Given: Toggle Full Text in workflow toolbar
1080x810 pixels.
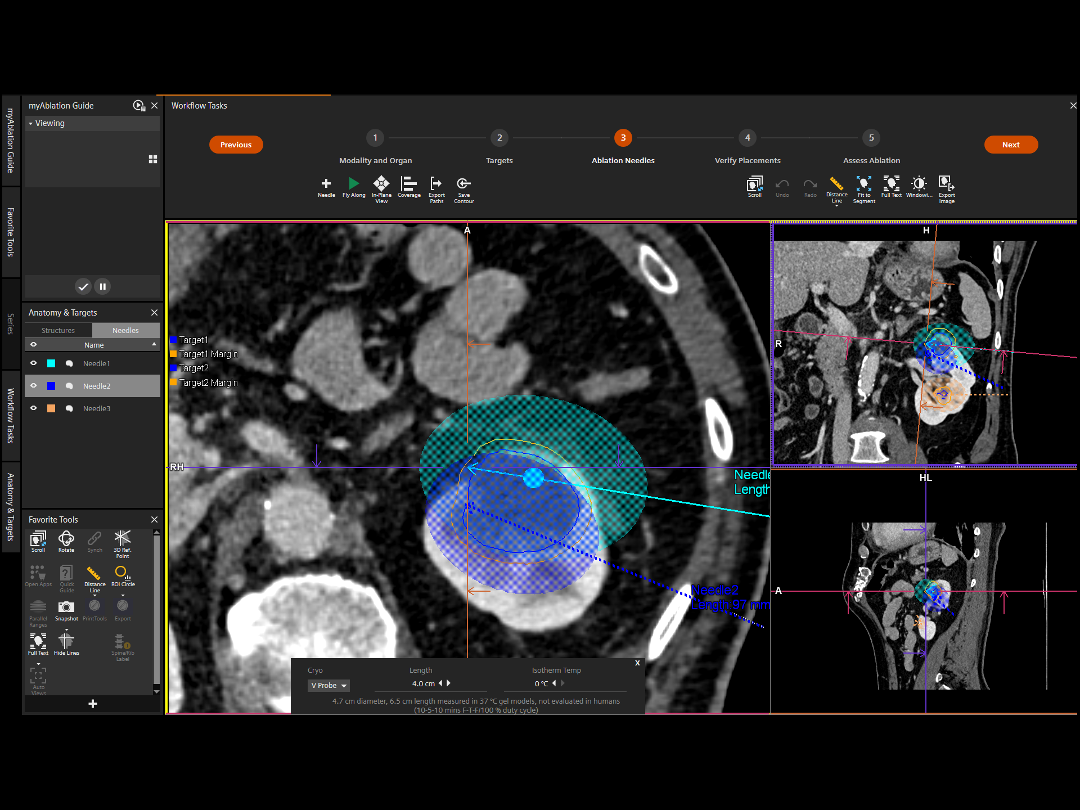Looking at the screenshot, I should coord(892,187).
